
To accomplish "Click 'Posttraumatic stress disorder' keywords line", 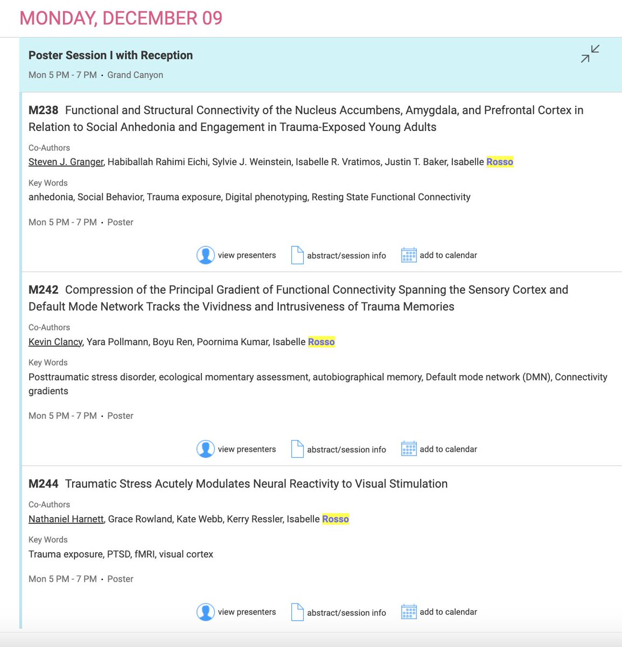I will click(318, 384).
